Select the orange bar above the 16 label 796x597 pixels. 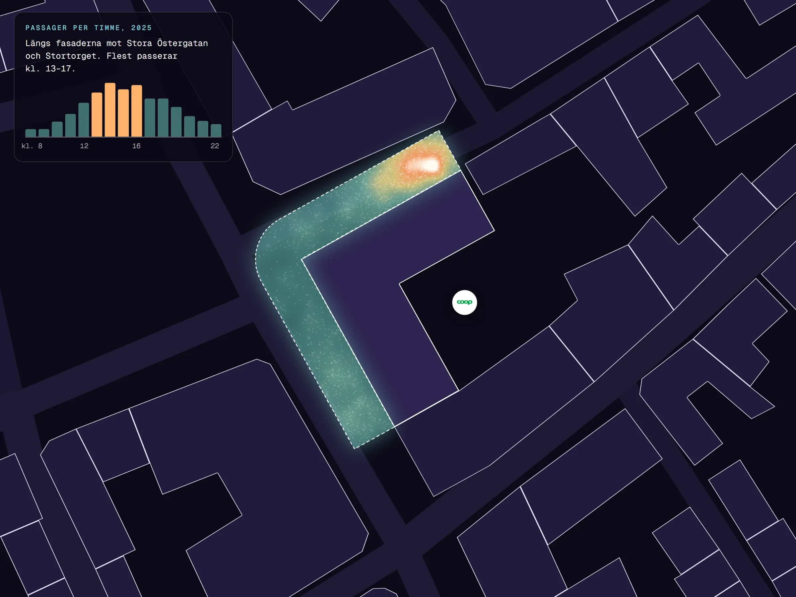click(x=137, y=111)
